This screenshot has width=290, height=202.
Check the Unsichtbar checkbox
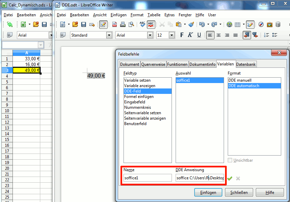click(x=230, y=160)
